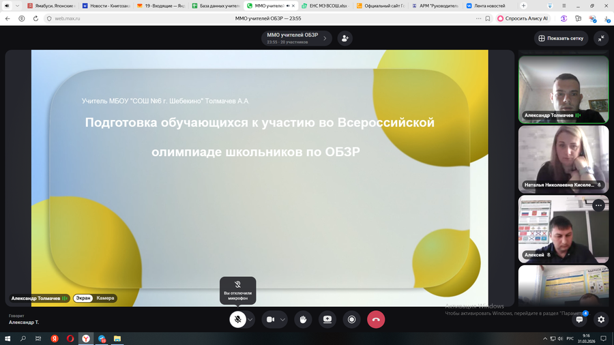Viewport: 614px width, 345px height.
Task: Hang up with red end call button
Action: [x=376, y=319]
